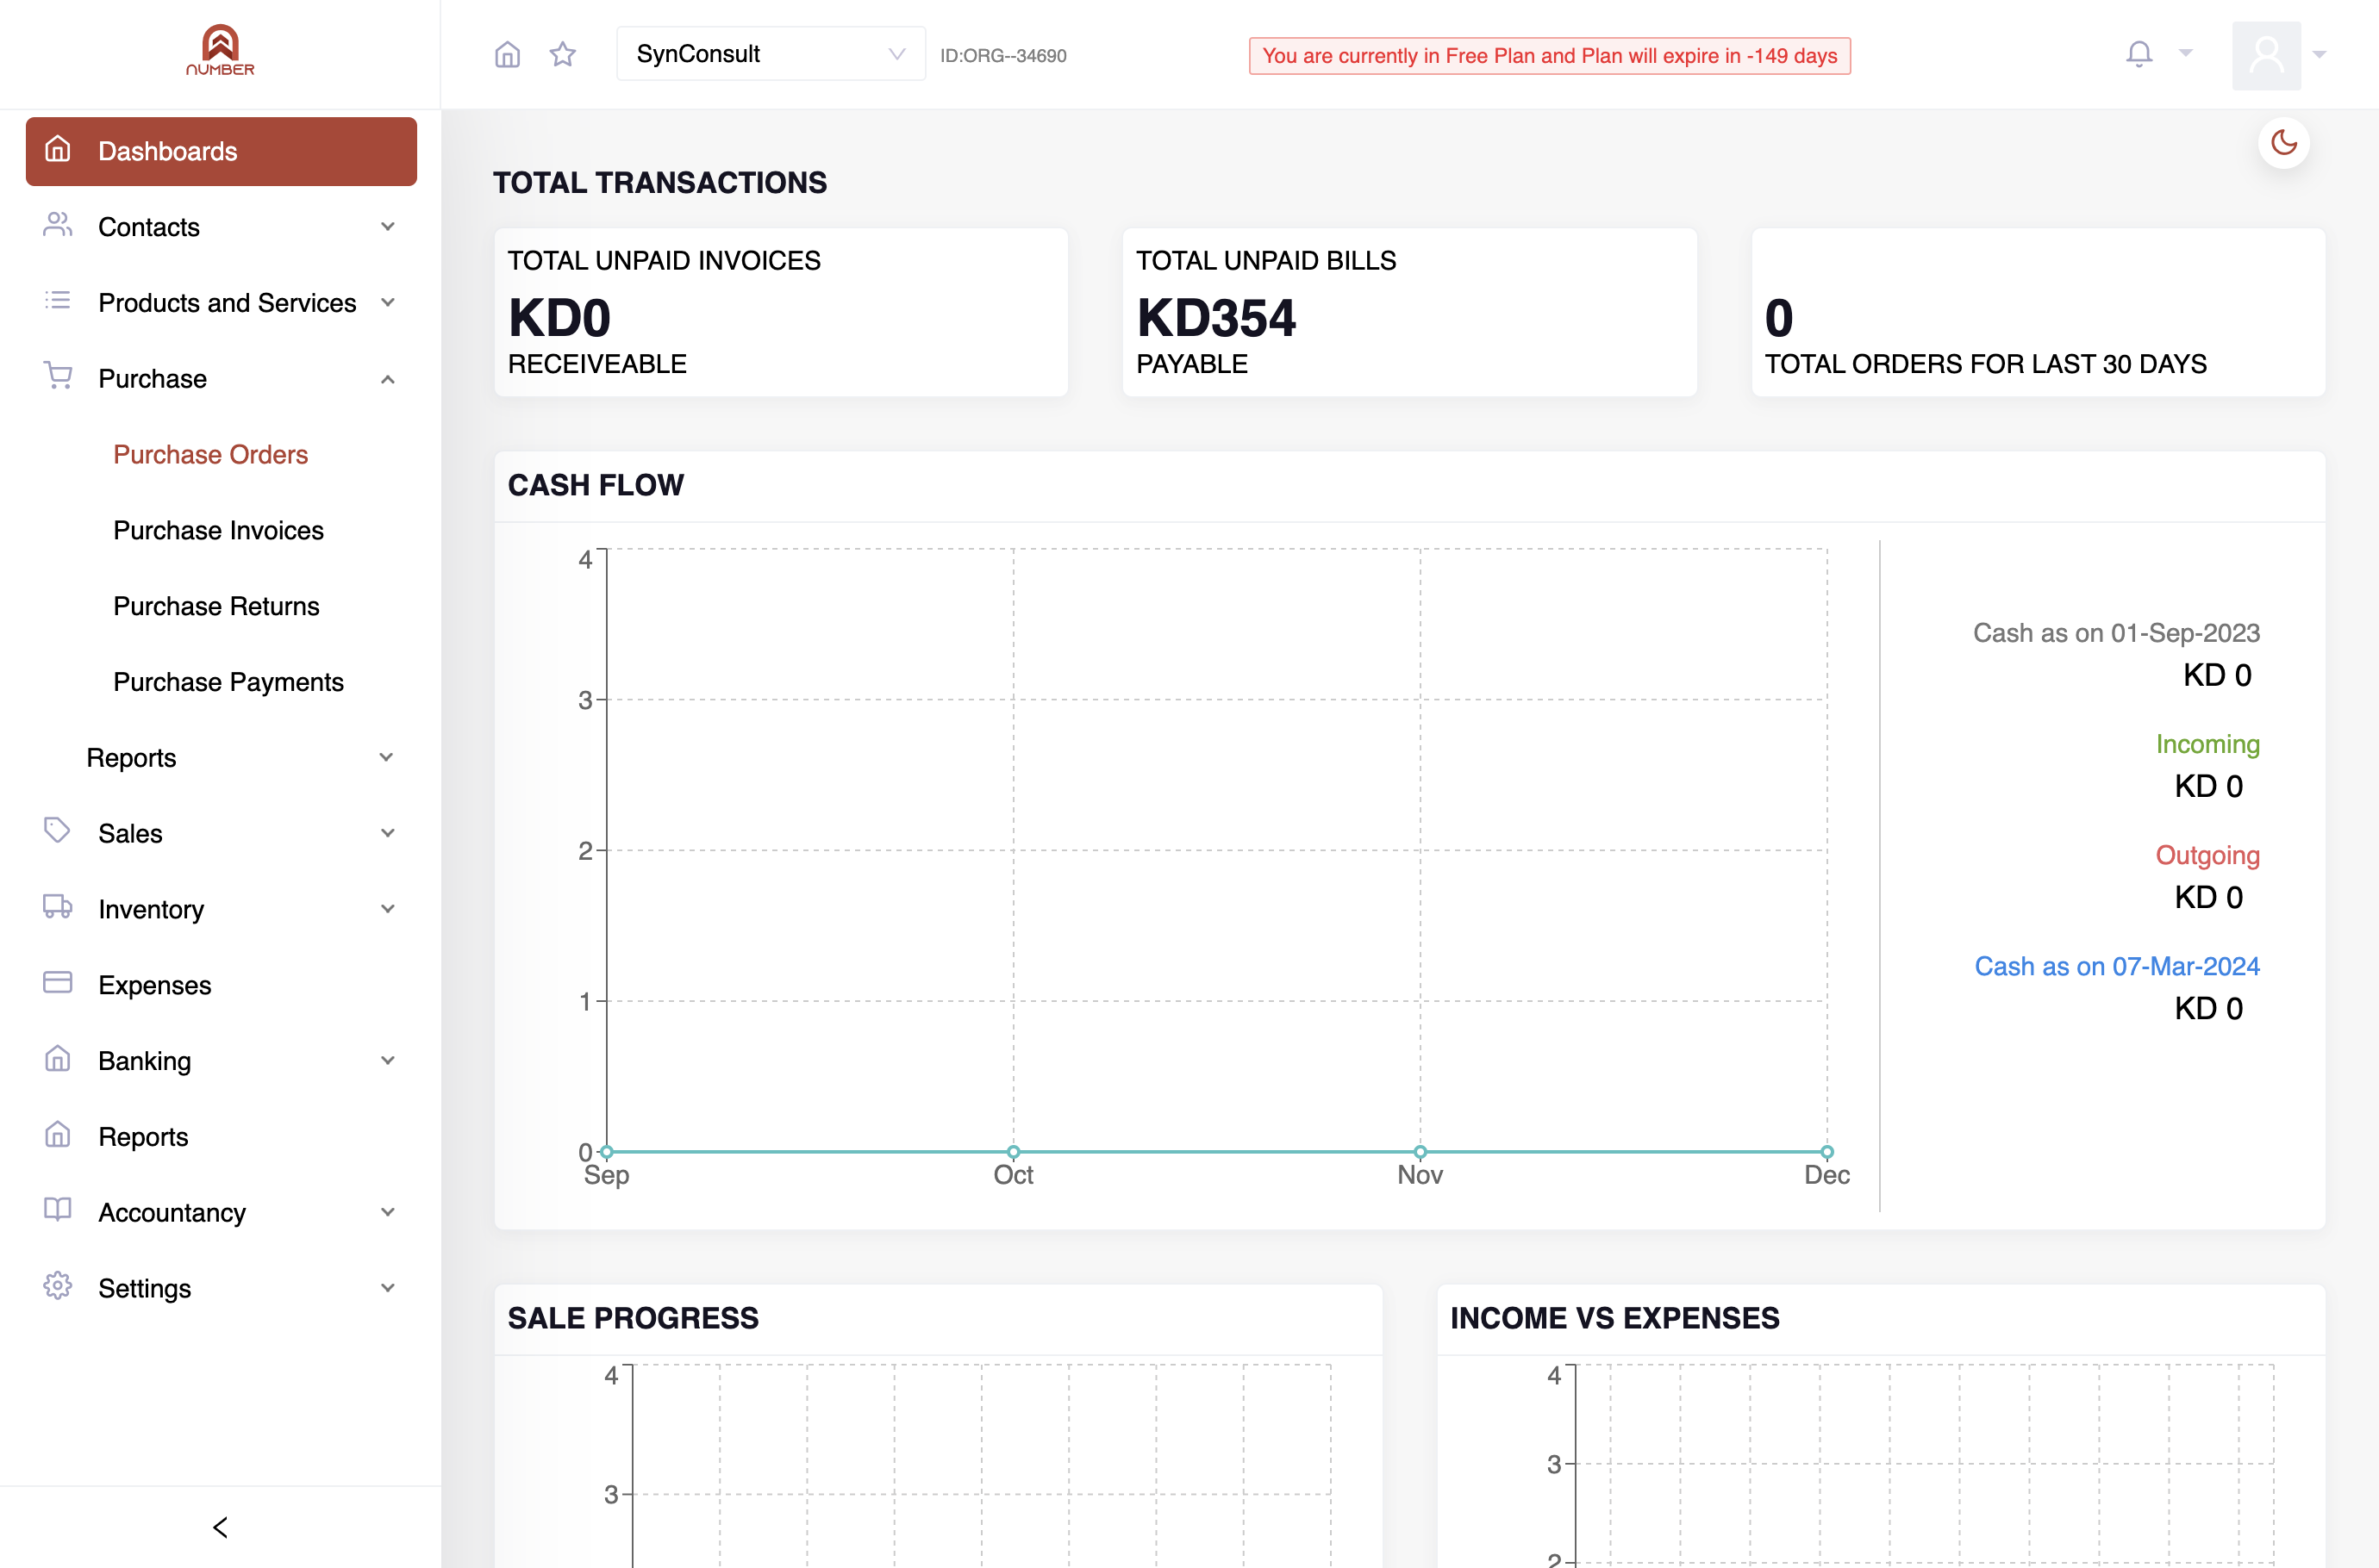
Task: Click the user profile avatar
Action: click(x=2266, y=55)
